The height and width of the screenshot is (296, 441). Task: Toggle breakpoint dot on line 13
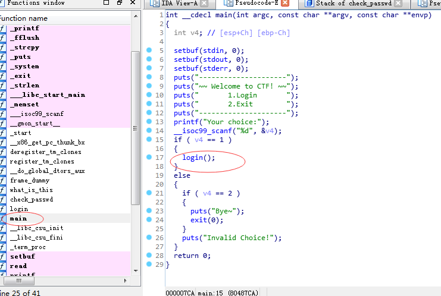(149, 121)
